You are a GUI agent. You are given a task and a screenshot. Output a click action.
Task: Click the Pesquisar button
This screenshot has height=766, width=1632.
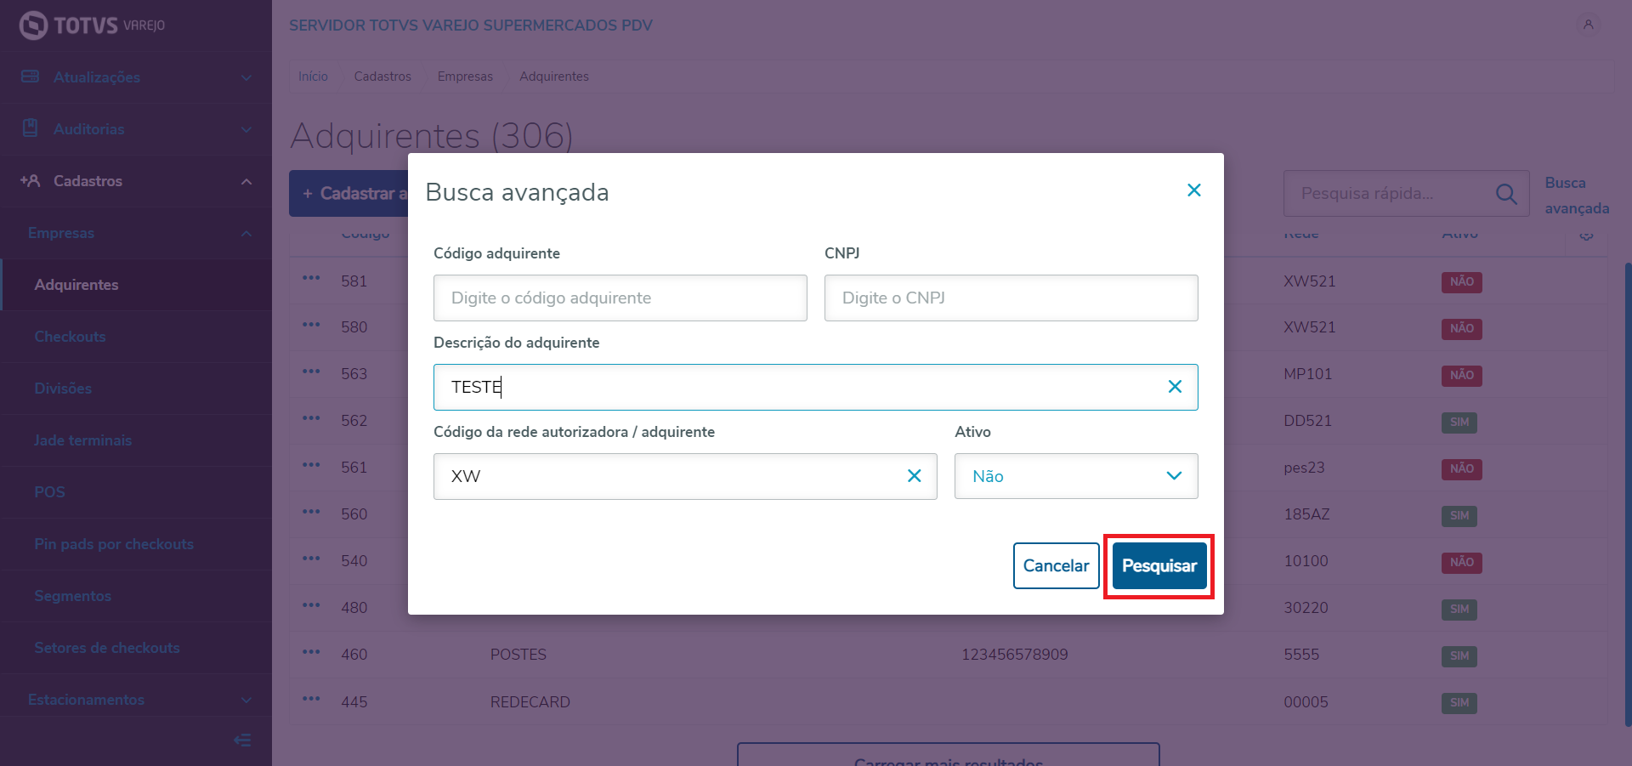(x=1159, y=566)
